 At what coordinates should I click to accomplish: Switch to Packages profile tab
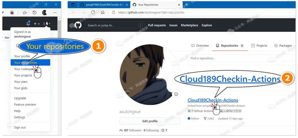point(283,45)
